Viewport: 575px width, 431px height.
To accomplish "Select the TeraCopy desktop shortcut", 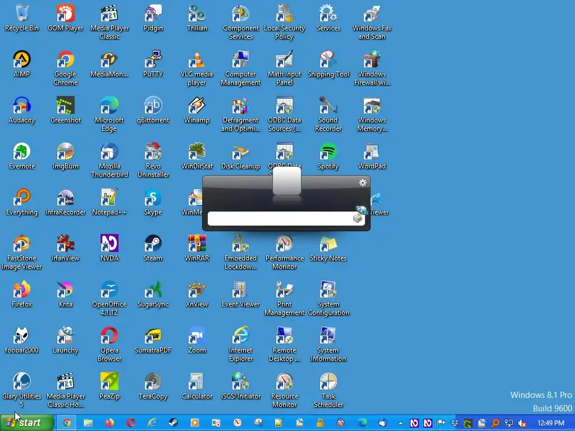I will point(153,386).
